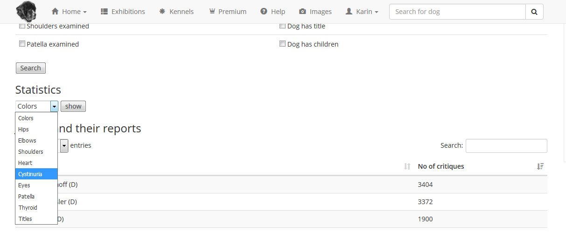Collapse the Colors statistics combo box
566x233 pixels.
[37, 106]
